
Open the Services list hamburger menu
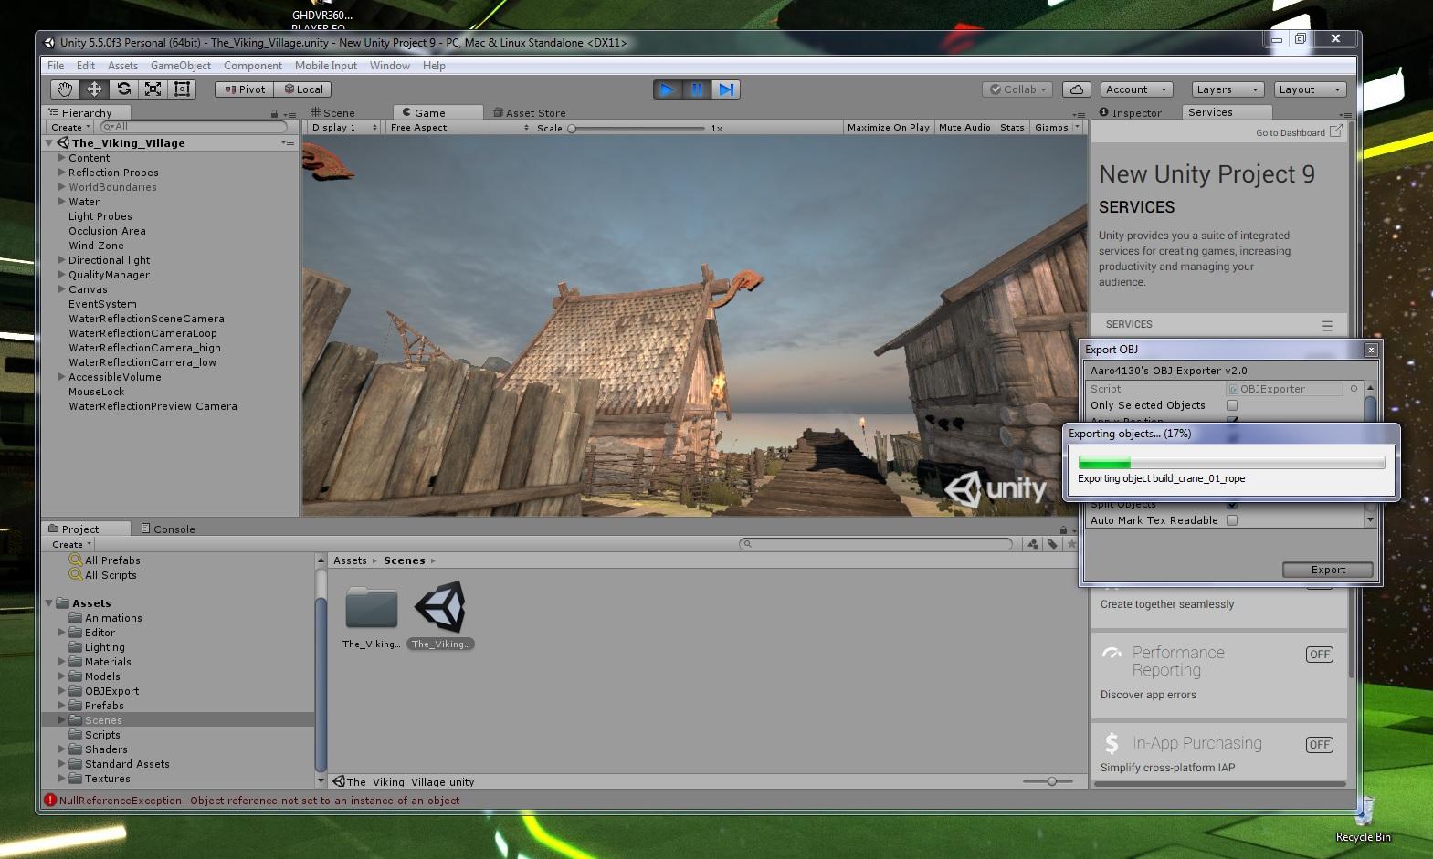1327,325
